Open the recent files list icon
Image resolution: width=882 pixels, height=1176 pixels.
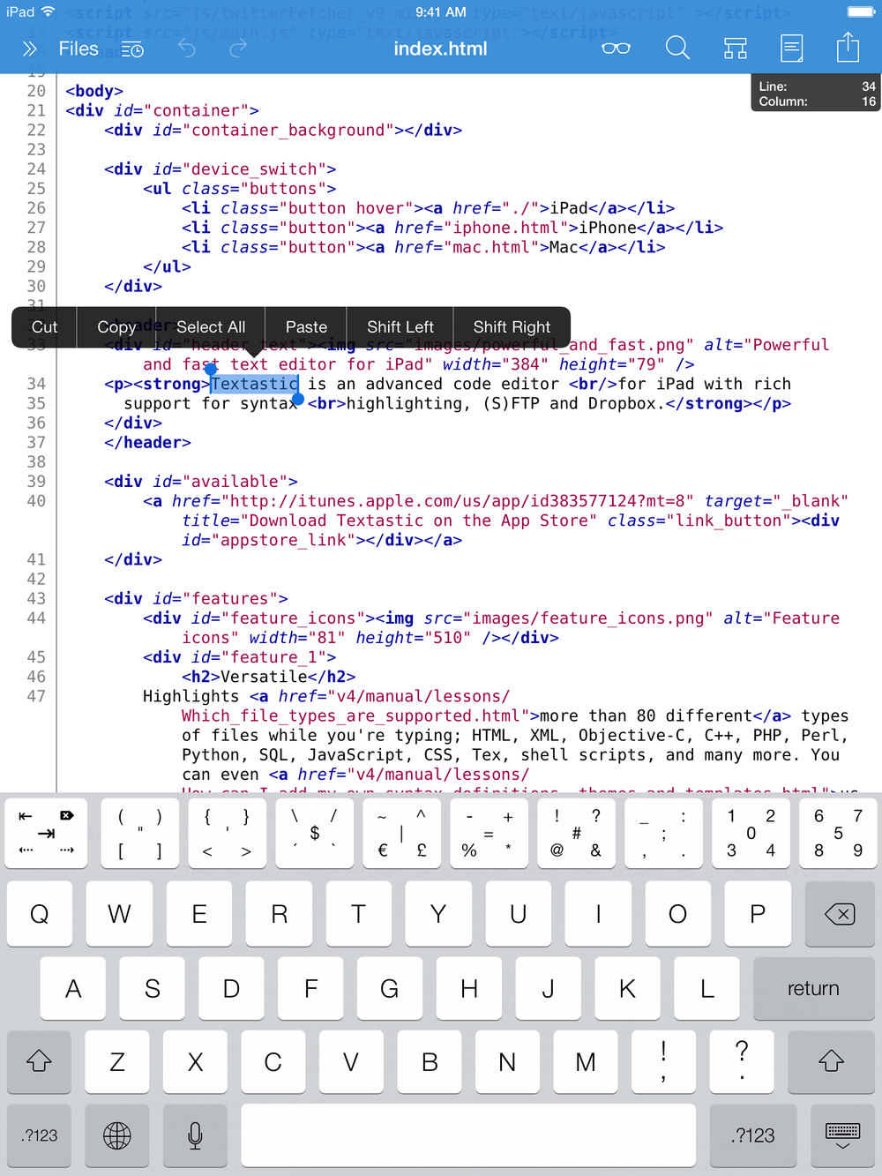[x=132, y=49]
